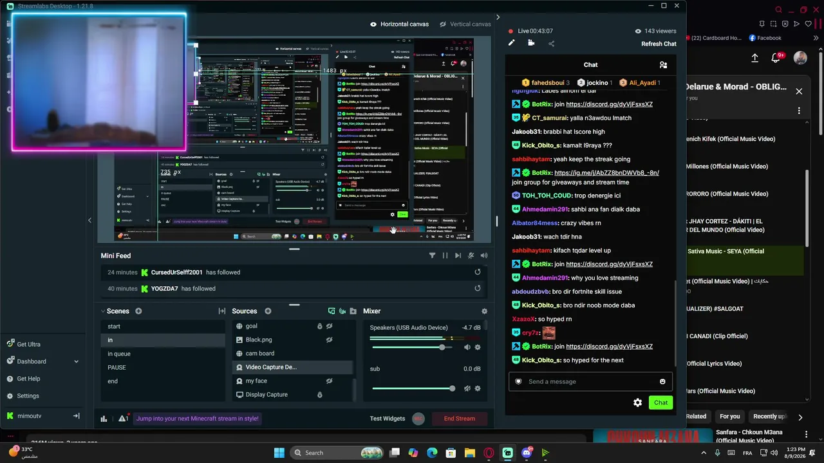824x463 pixels.
Task: Add a new scene with plus icon
Action: pos(138,311)
